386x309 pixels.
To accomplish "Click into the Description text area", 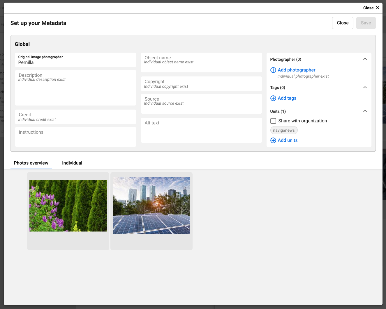I will coord(75,90).
